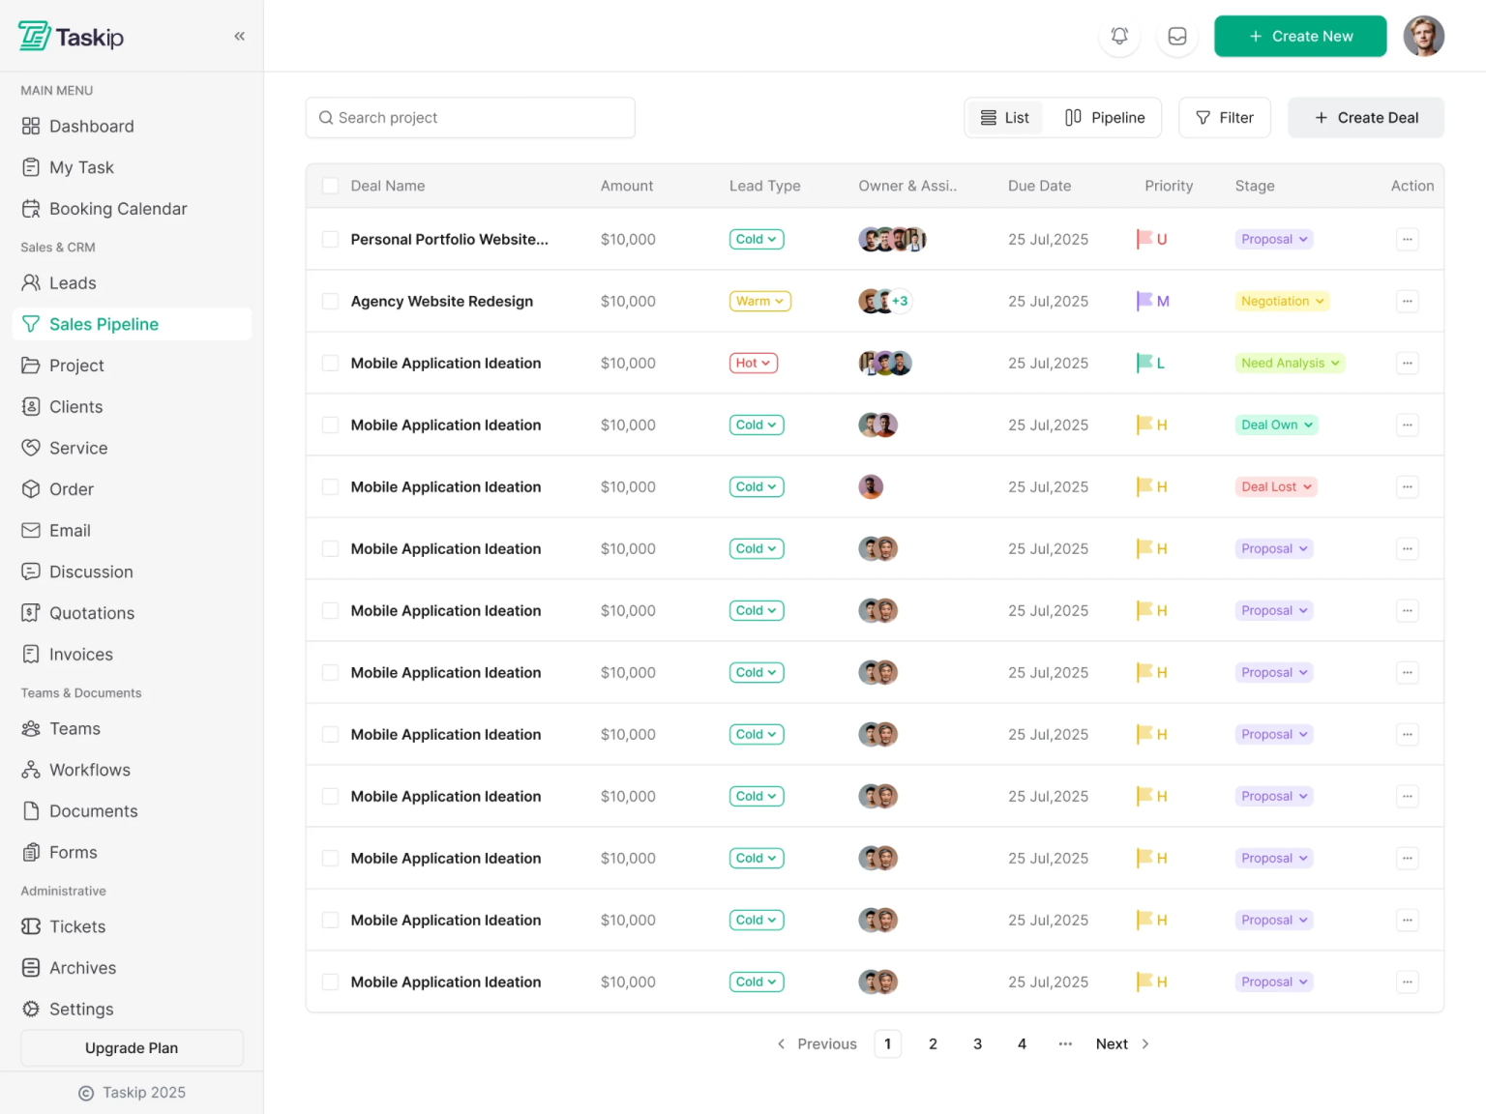Select the Leads icon in sidebar
1486x1114 pixels.
[x=30, y=282]
